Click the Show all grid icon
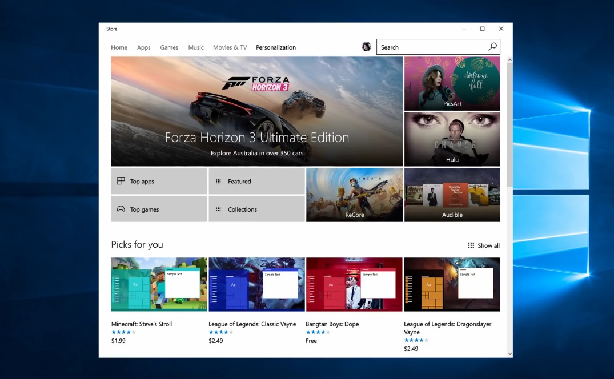Viewport: 614px width, 379px height. pyautogui.click(x=471, y=245)
